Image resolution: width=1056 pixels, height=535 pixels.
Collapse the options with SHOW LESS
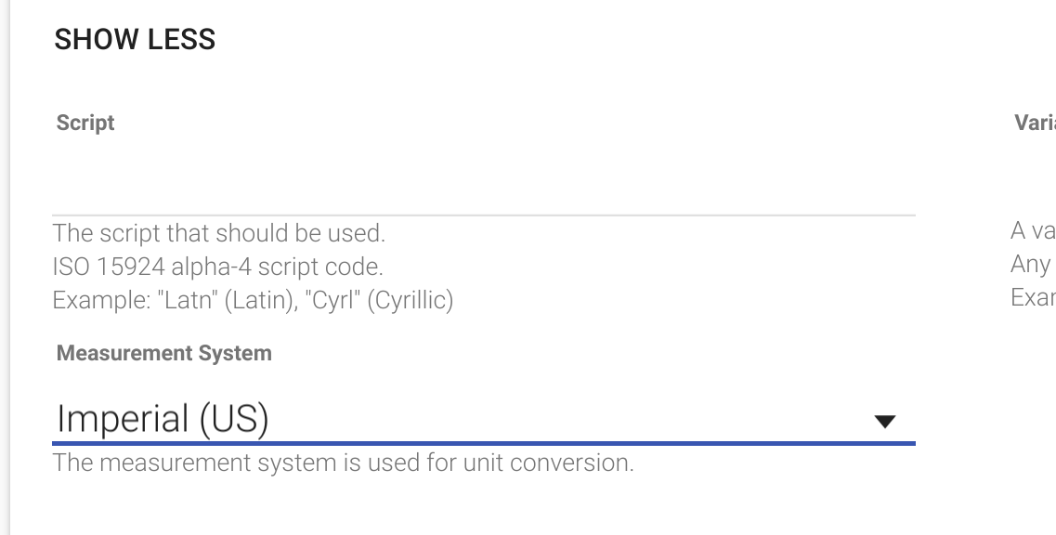pyautogui.click(x=135, y=39)
